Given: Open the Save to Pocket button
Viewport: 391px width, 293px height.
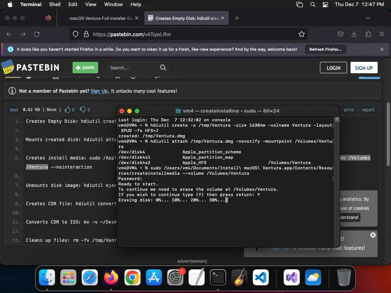Looking at the screenshot, I should click(x=340, y=34).
